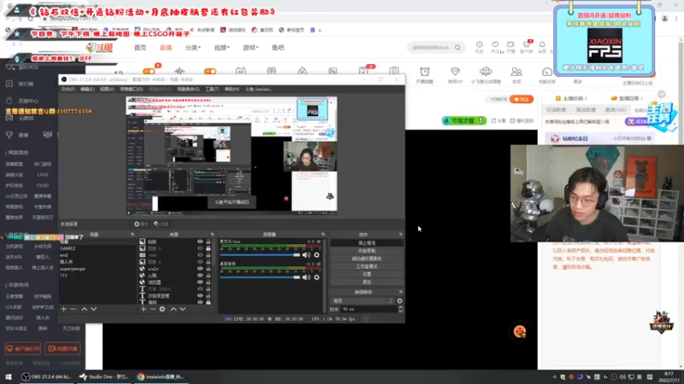Click Stop Streaming button in OBS
This screenshot has height=384, width=684.
pyautogui.click(x=367, y=243)
